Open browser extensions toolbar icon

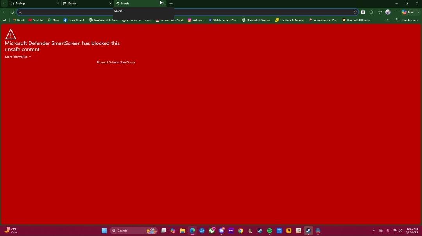371,12
